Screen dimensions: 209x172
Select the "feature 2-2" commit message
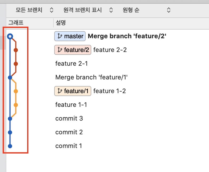point(110,50)
